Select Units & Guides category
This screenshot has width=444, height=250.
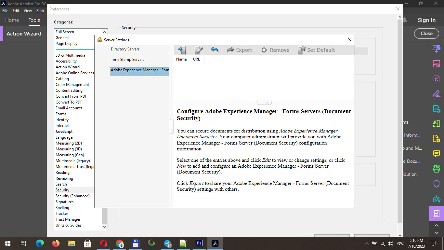[x=68, y=225]
